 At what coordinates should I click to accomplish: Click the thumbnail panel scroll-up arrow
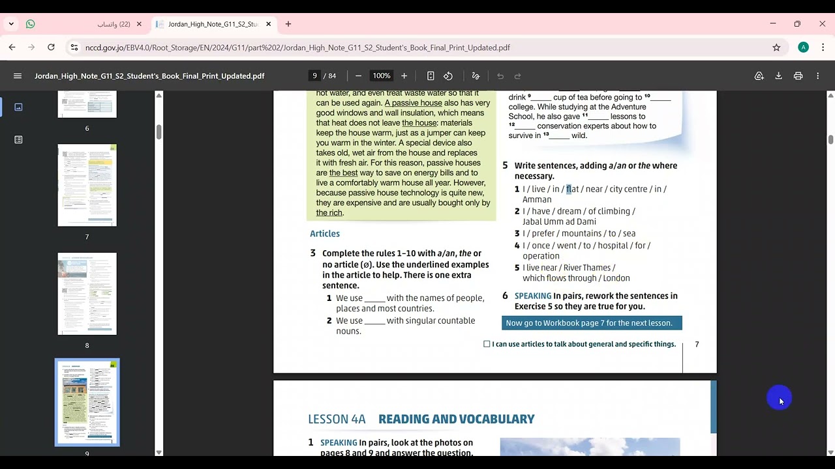coord(159,96)
